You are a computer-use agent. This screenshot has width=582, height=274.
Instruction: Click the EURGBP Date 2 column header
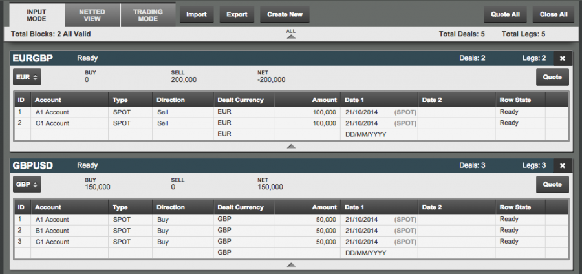457,100
